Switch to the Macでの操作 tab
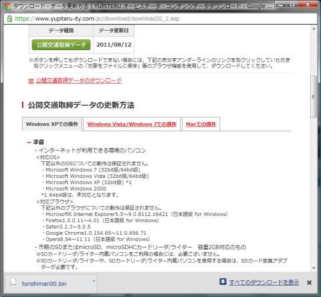Screen dimensions: 321x297 (201, 124)
